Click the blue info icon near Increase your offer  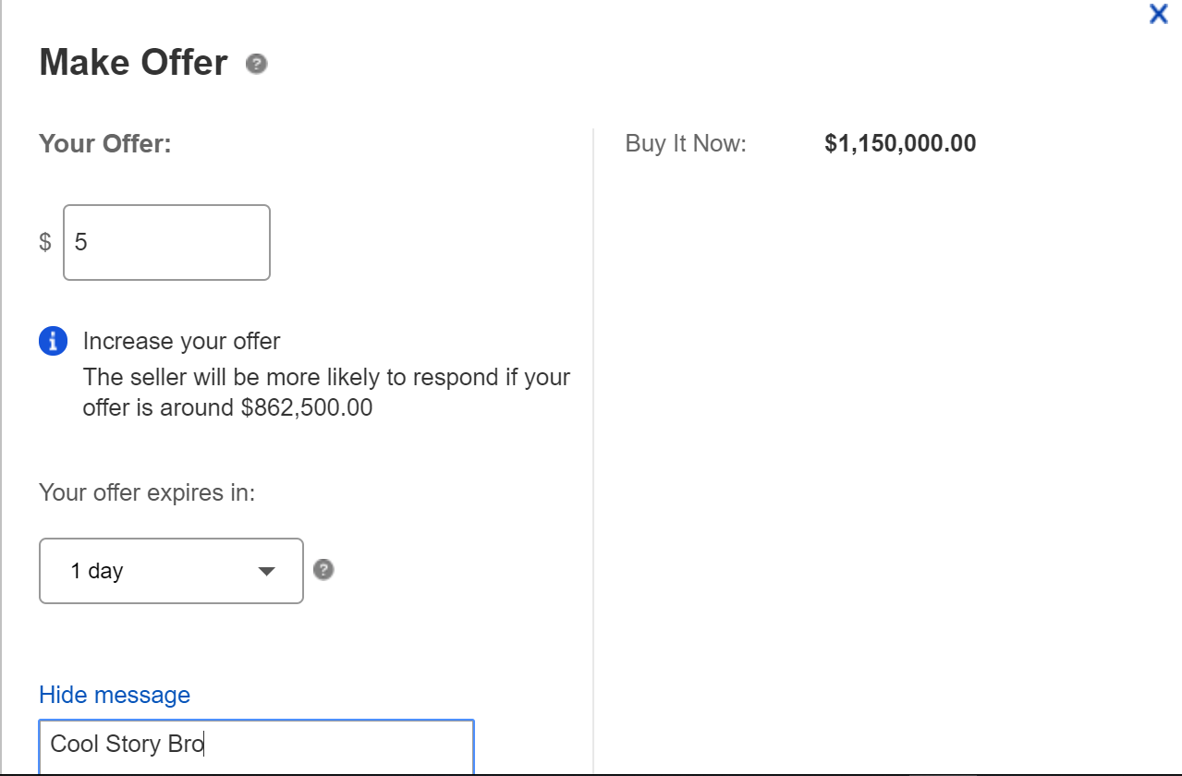tap(53, 341)
